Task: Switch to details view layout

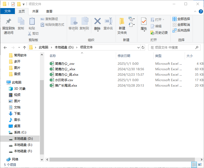Action: pyautogui.click(x=194, y=165)
